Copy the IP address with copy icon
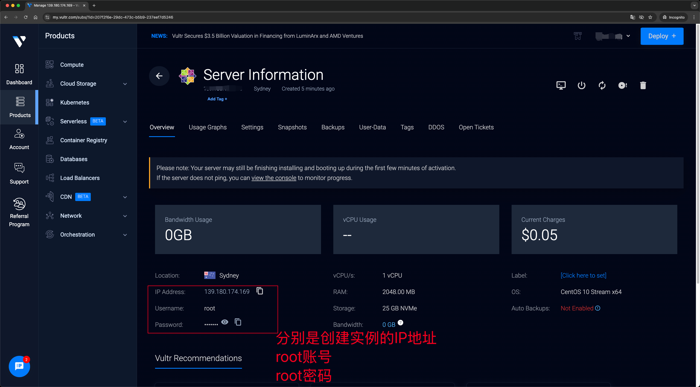The height and width of the screenshot is (387, 700). (x=260, y=291)
